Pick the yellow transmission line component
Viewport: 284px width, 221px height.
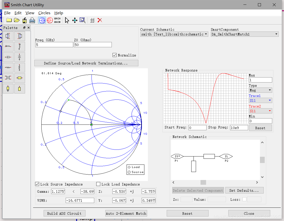point(20,78)
